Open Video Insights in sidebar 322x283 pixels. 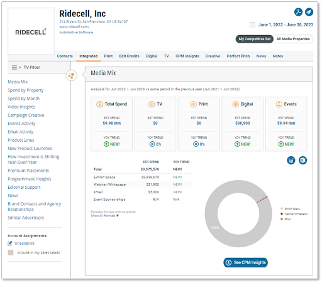[21, 107]
